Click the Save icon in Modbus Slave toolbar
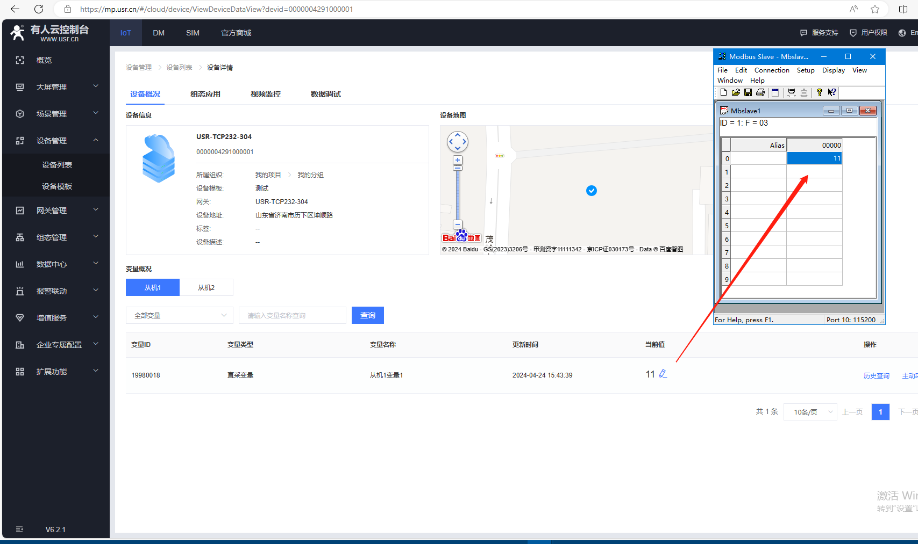The image size is (918, 544). tap(748, 92)
